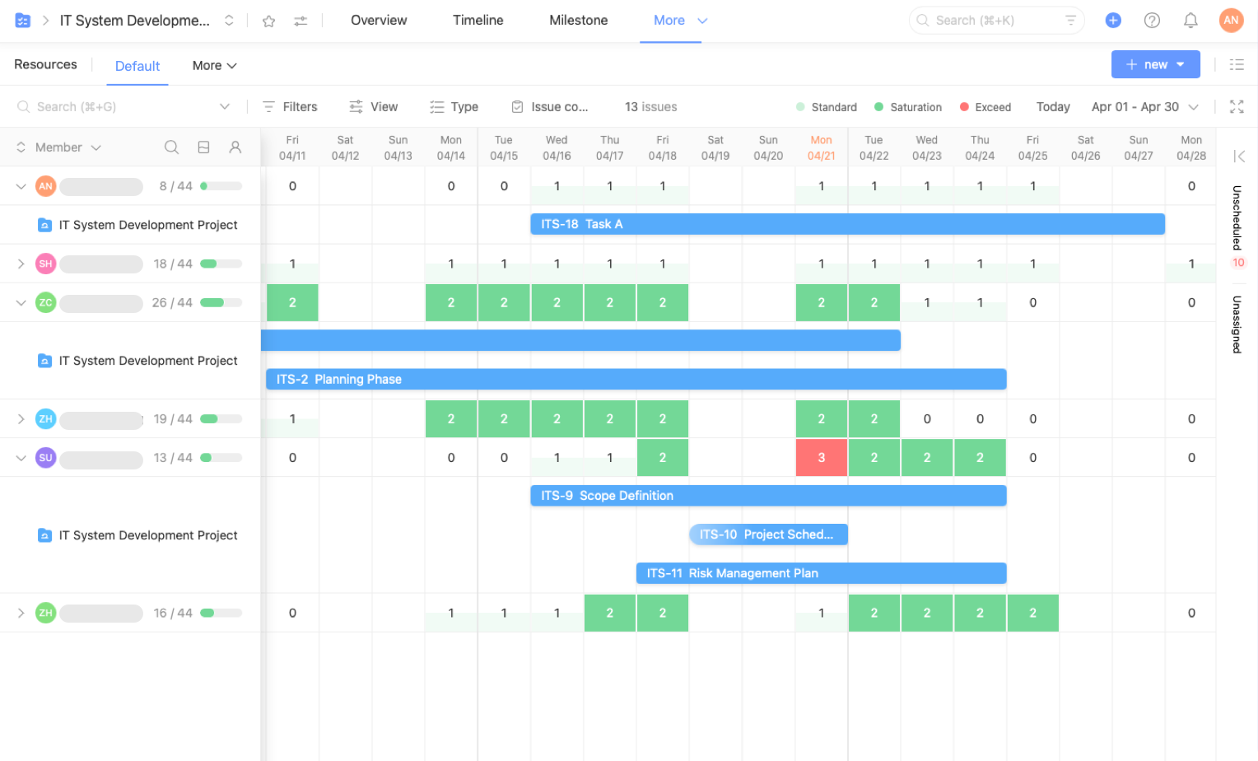Switch to the Milestone tab
1258x761 pixels.
(578, 20)
